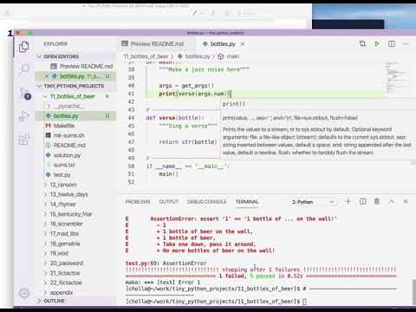
Task: Open editor More Actions ellipsis
Action: (406, 44)
